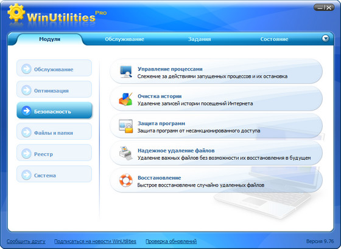The image size is (341, 249).
Task: Switch to the Обслуживание top tab
Action: pos(124,39)
